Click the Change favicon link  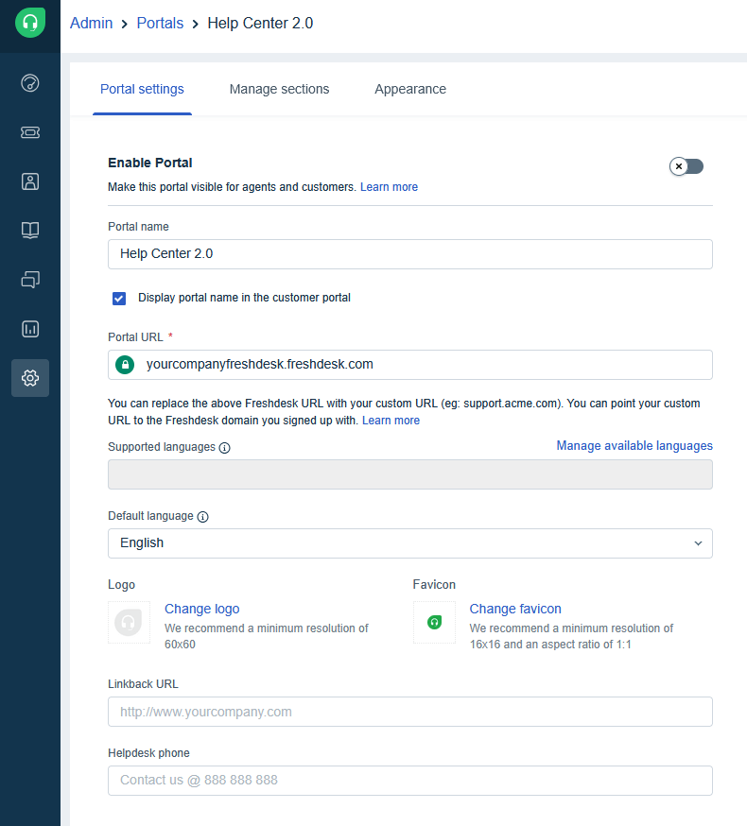pos(515,609)
